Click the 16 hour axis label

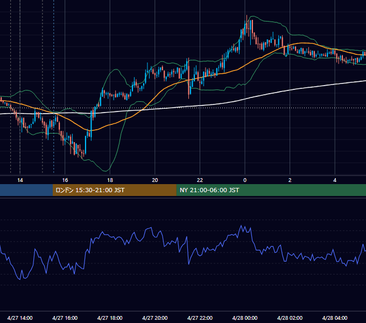65,180
